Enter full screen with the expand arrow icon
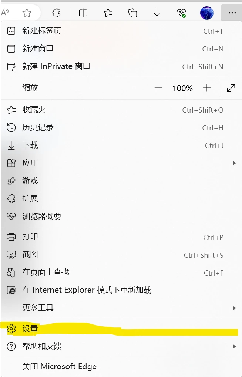The image size is (242, 377). pos(231,88)
